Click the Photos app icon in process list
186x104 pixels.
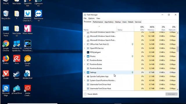(x=88, y=56)
